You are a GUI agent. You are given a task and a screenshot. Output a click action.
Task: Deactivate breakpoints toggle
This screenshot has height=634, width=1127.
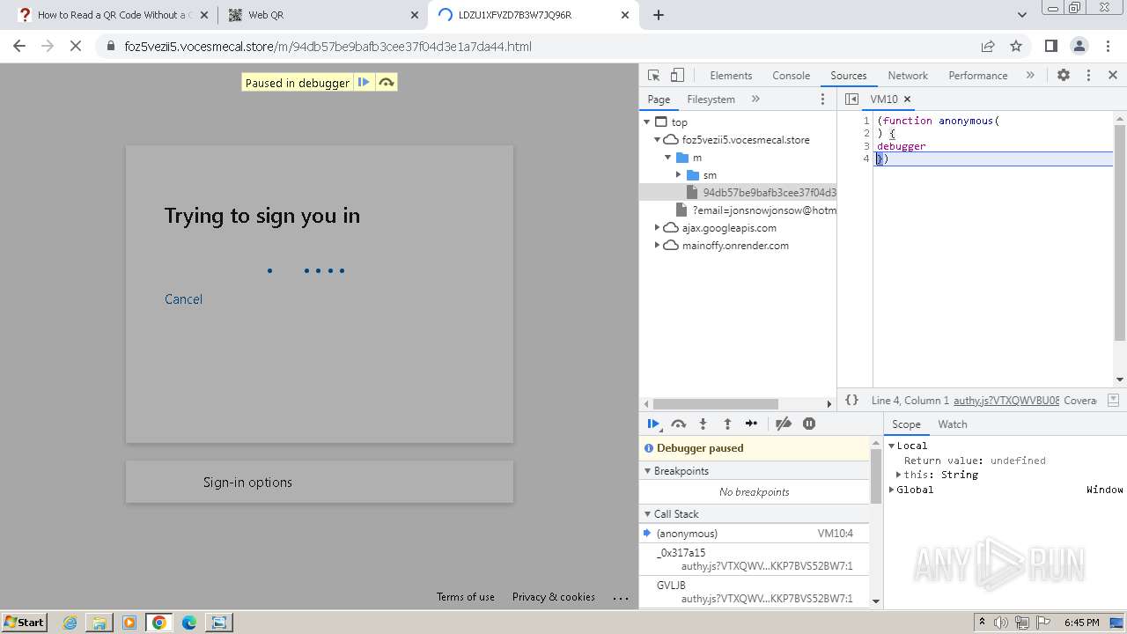click(x=784, y=424)
